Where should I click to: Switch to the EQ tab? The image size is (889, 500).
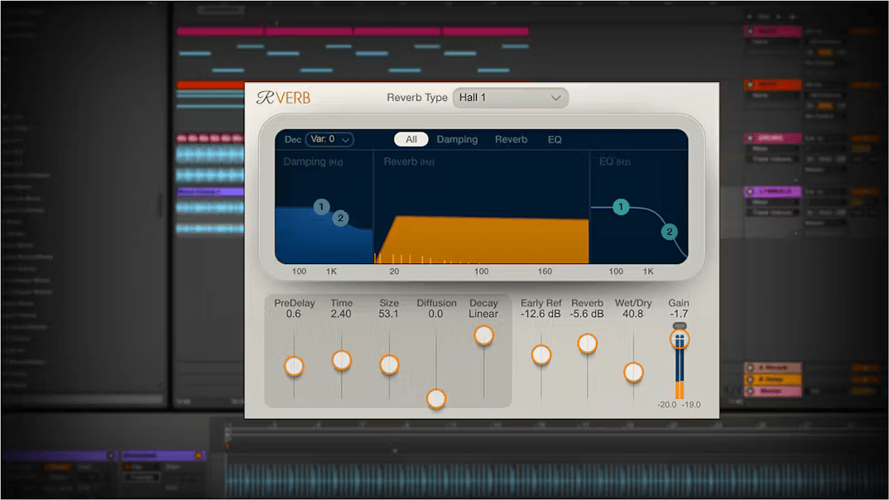pos(555,139)
